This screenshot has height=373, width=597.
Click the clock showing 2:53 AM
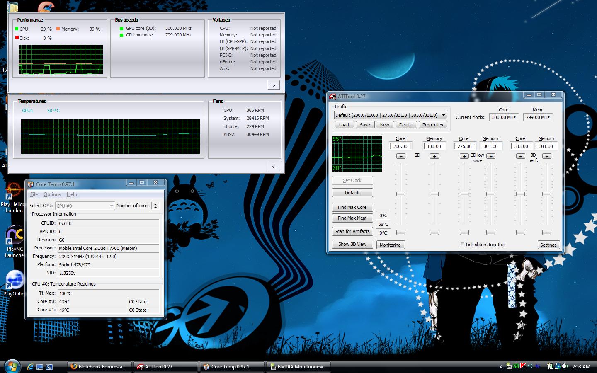pos(581,366)
